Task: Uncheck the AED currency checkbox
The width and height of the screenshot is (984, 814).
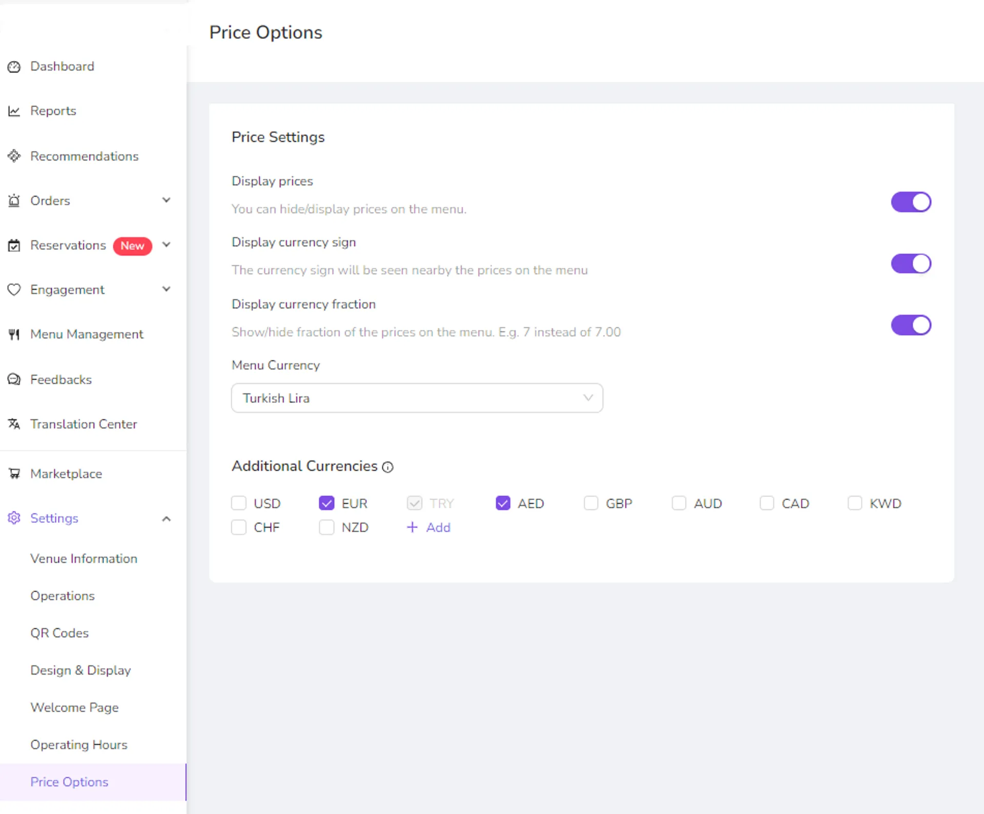Action: tap(503, 503)
